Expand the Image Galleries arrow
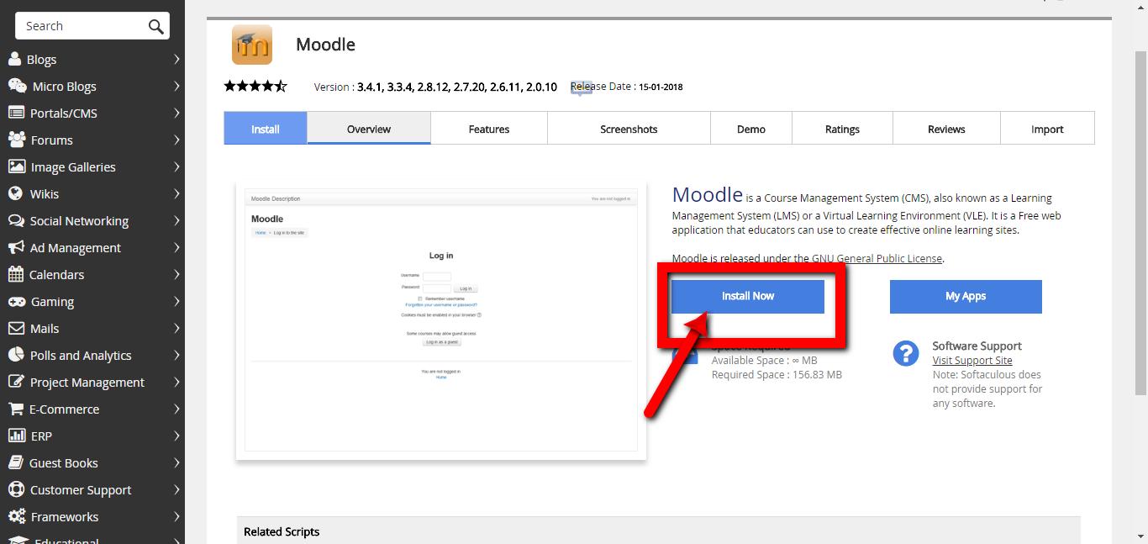Image resolution: width=1148 pixels, height=544 pixels. (176, 166)
